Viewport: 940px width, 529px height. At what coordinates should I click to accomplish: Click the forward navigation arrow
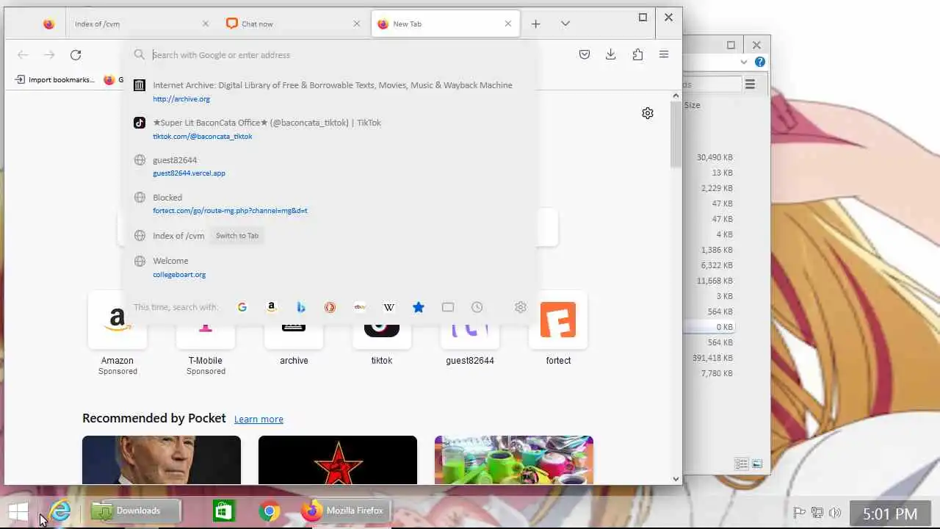coord(49,55)
